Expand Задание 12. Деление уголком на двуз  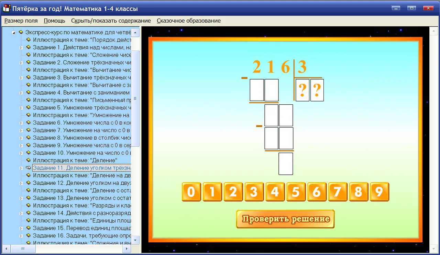[x=21, y=183]
